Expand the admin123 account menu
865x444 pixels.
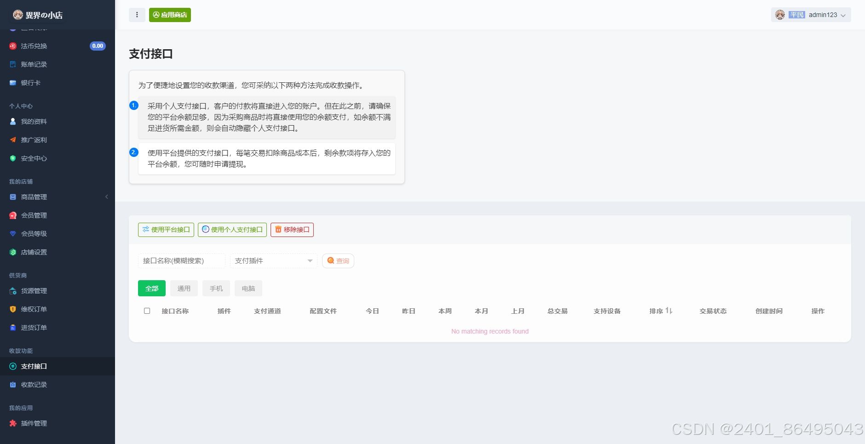pos(823,15)
